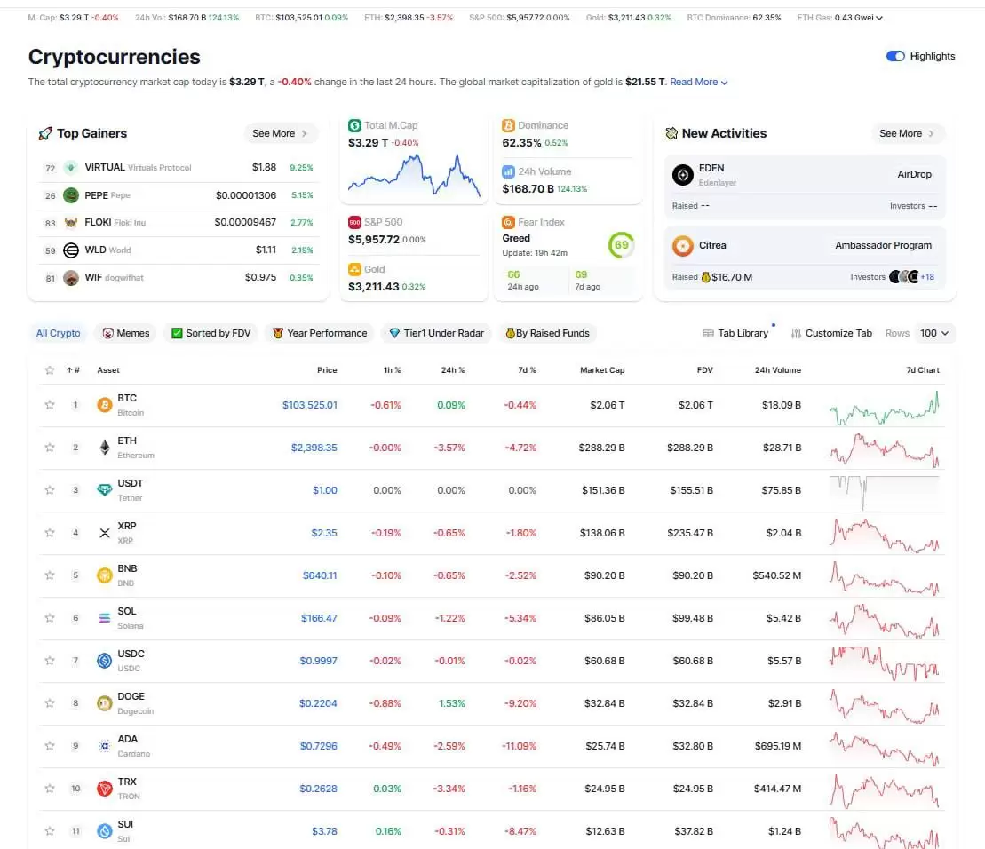Click the Dogecoin logo icon
This screenshot has height=849, width=985.
[104, 703]
